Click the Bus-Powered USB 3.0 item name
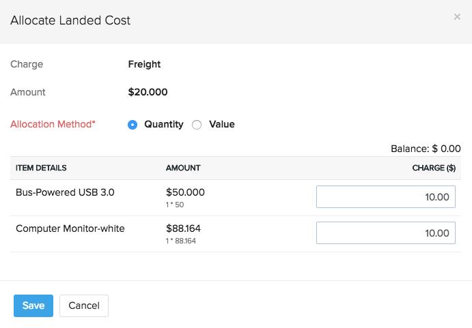Image resolution: width=472 pixels, height=328 pixels. pos(65,192)
